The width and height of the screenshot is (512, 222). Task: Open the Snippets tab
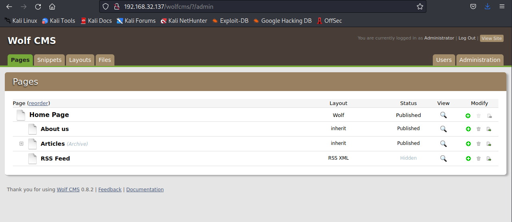point(49,60)
